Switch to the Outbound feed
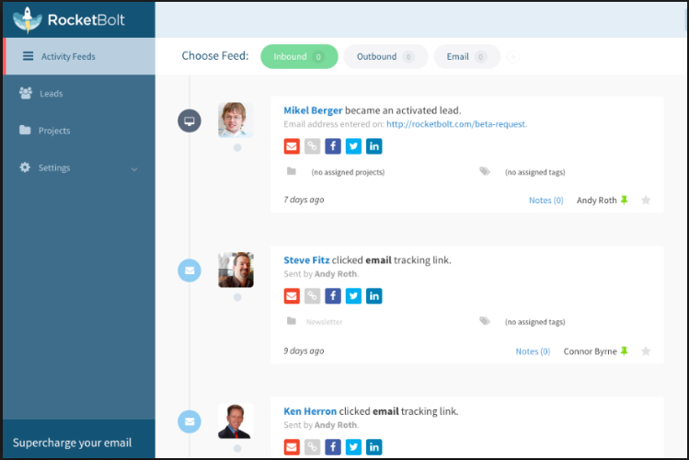689x460 pixels. point(385,57)
